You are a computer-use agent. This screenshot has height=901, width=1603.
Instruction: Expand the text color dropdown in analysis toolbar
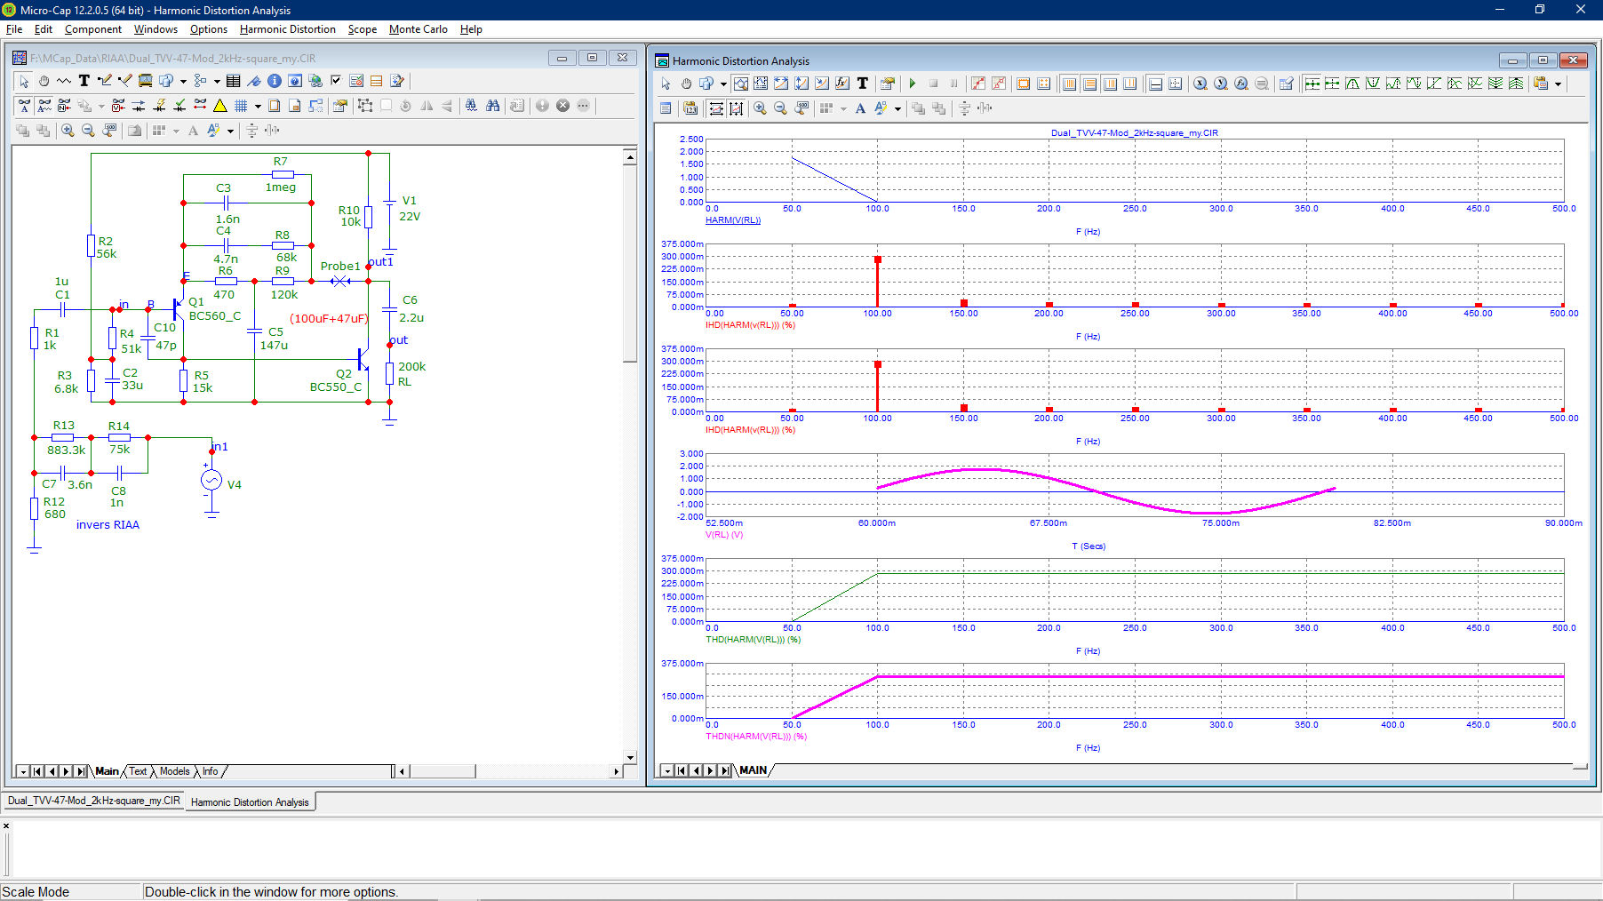pyautogui.click(x=897, y=109)
